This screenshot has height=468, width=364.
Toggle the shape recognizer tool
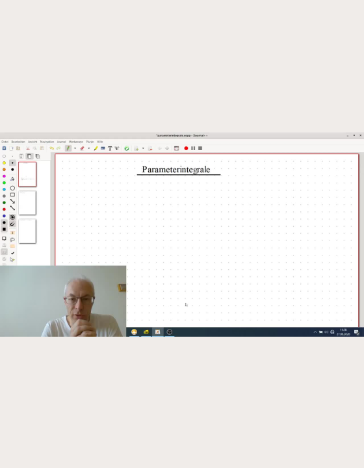coord(12,179)
